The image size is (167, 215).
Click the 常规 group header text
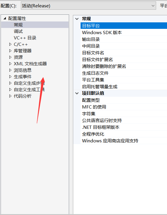coord(86,19)
